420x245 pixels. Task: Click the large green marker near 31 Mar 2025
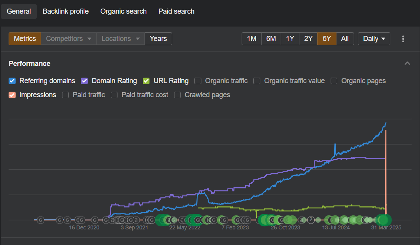(x=383, y=220)
